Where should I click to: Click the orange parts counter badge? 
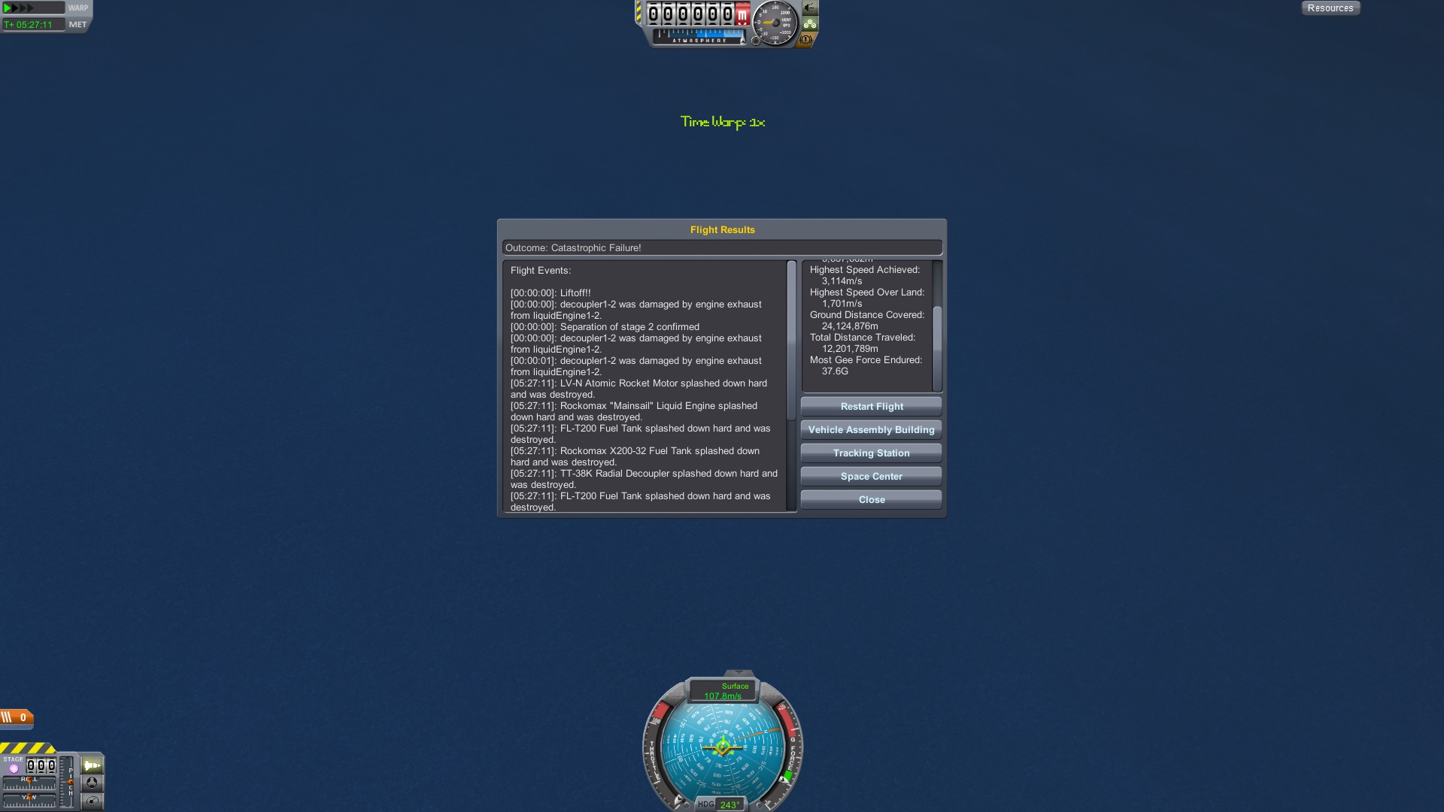[x=17, y=717]
